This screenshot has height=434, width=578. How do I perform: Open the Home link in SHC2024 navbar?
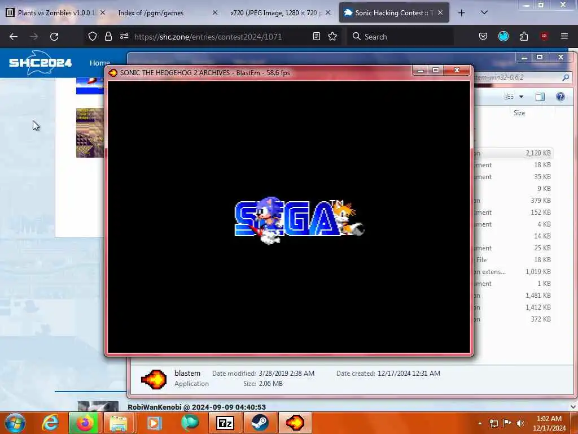click(99, 63)
